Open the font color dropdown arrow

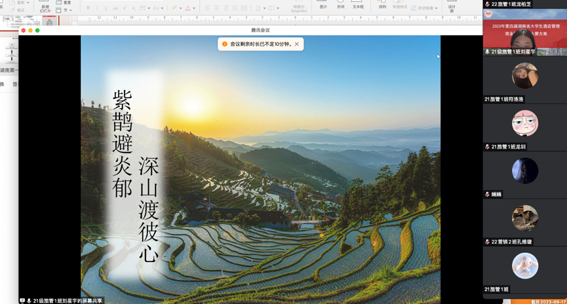pos(195,9)
